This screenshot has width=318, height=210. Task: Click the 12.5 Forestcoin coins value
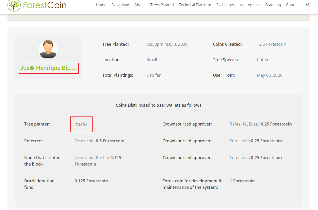coord(271,44)
